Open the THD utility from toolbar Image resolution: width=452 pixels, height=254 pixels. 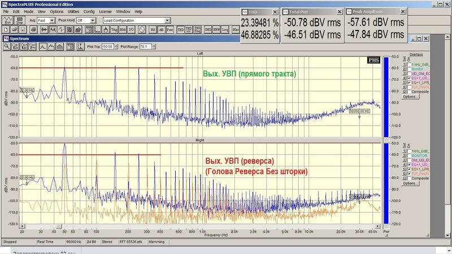[180, 30]
